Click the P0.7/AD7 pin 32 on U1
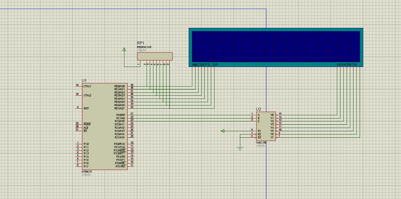 (x=131, y=108)
